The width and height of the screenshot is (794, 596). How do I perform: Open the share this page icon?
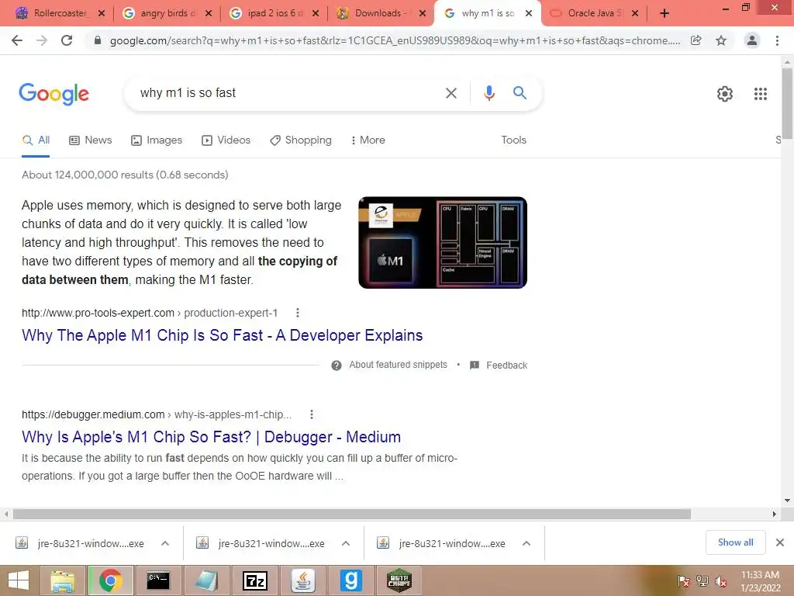click(696, 40)
